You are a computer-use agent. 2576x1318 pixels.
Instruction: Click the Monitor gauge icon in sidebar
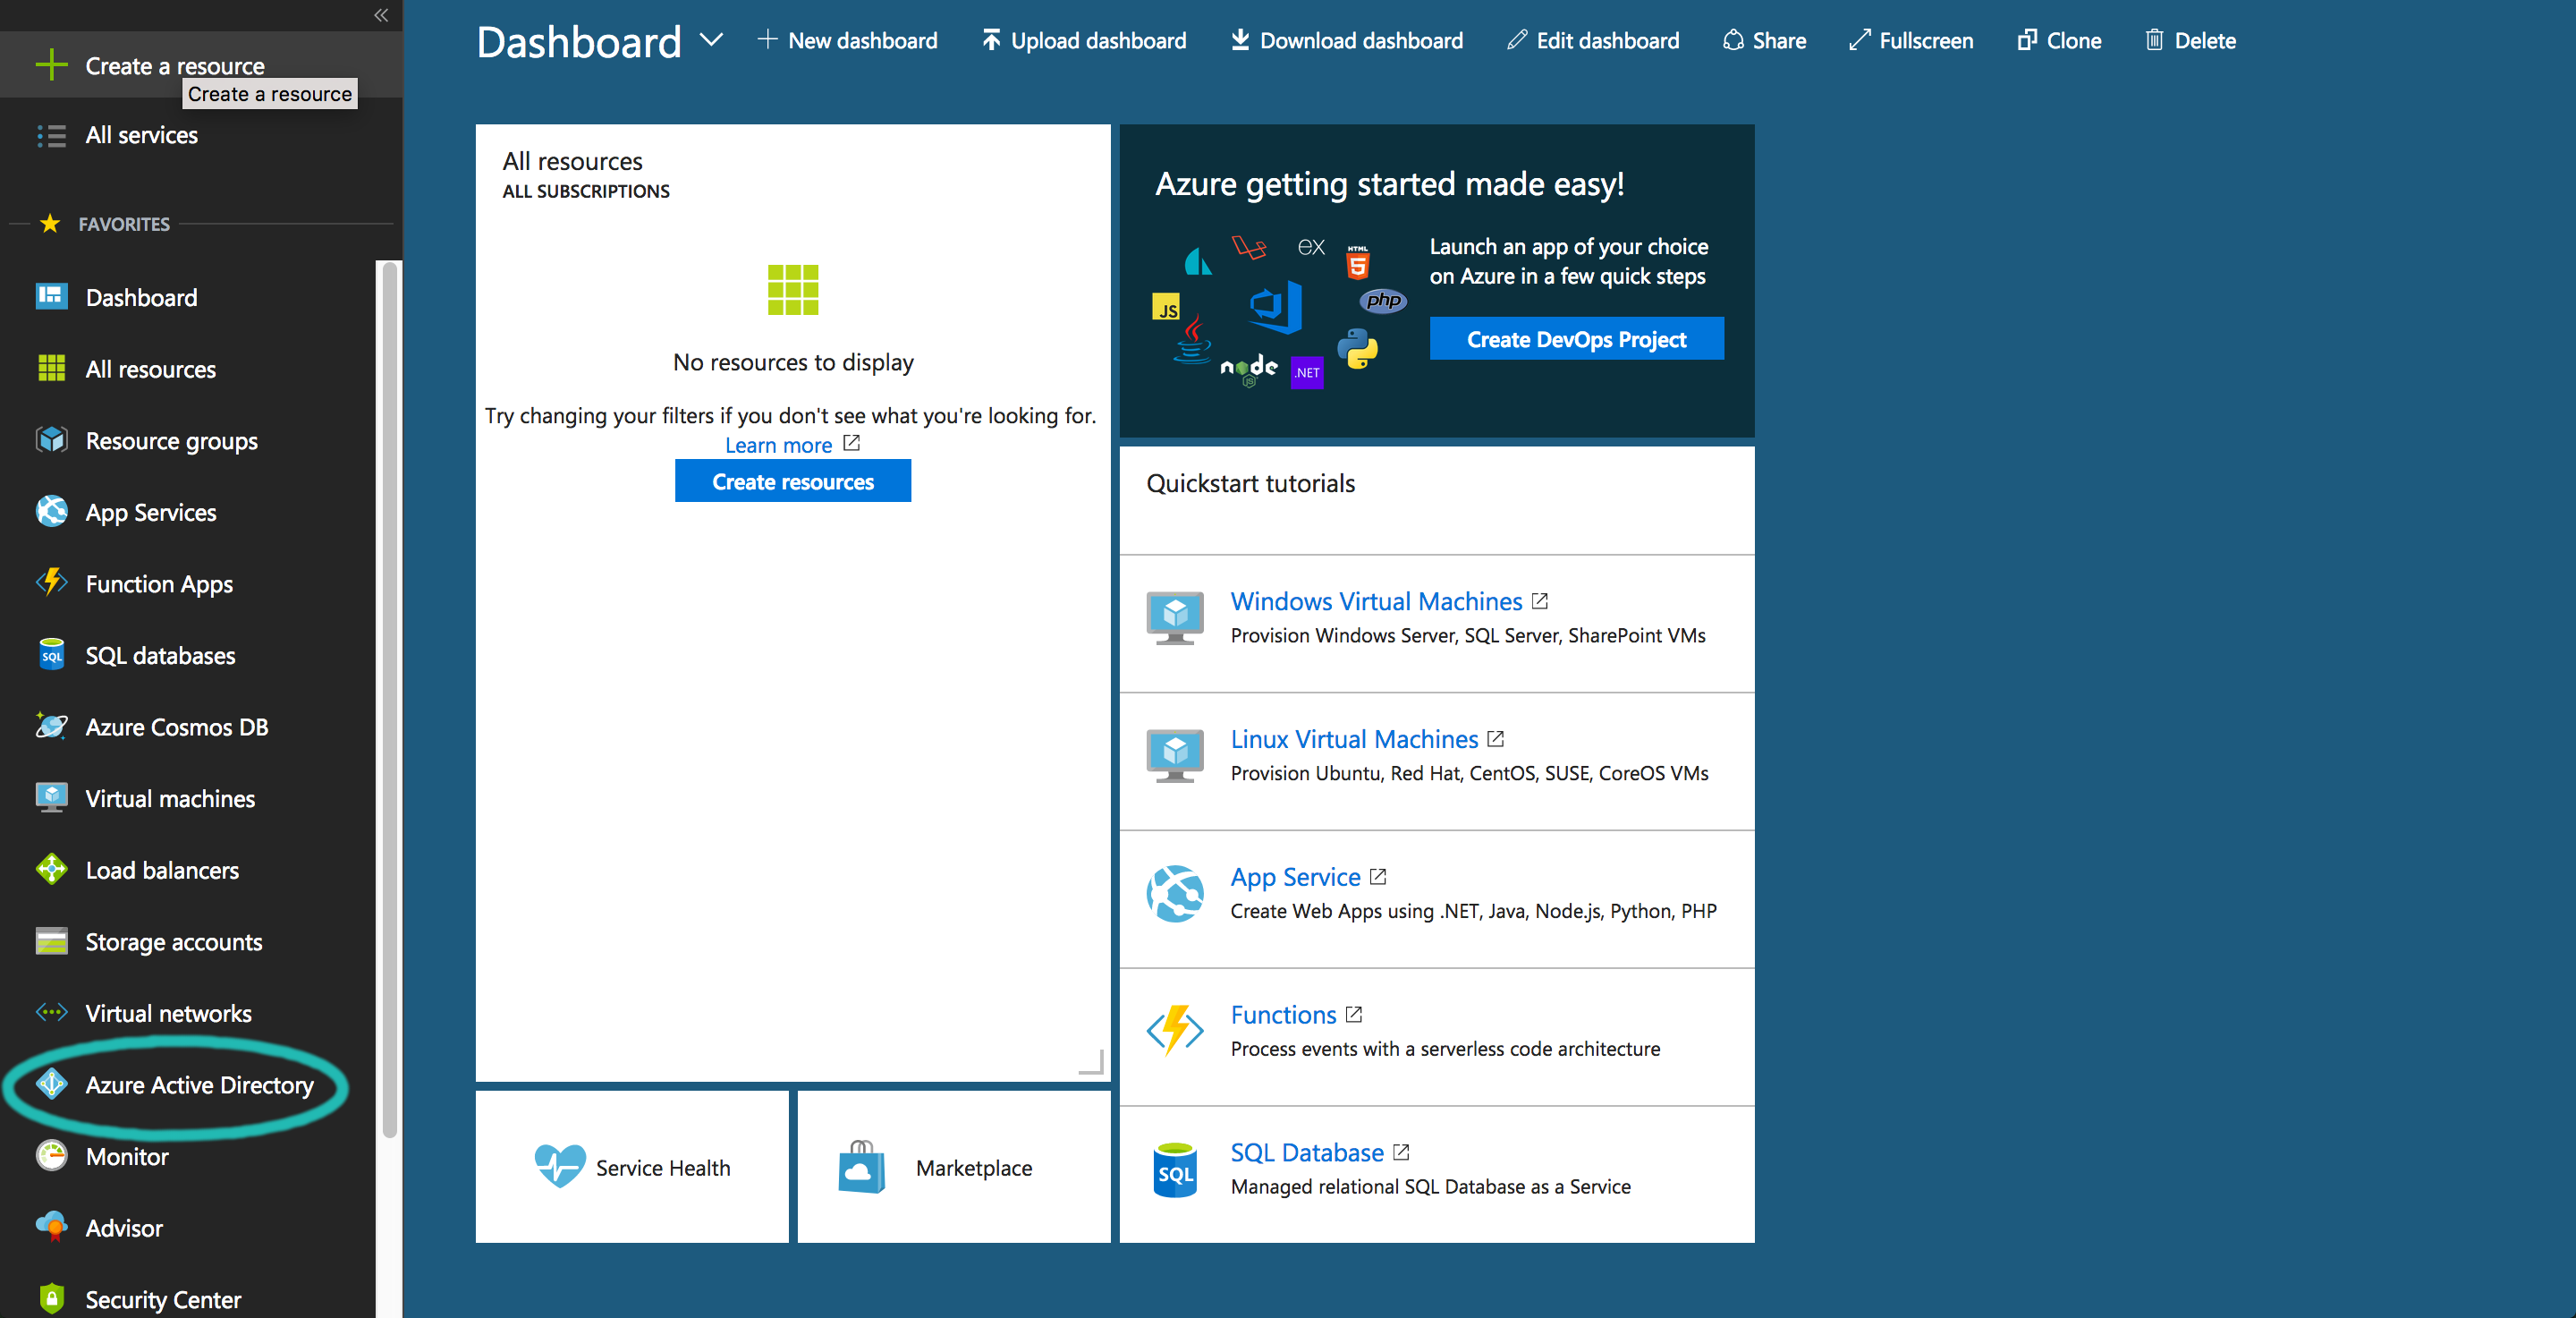click(52, 1155)
